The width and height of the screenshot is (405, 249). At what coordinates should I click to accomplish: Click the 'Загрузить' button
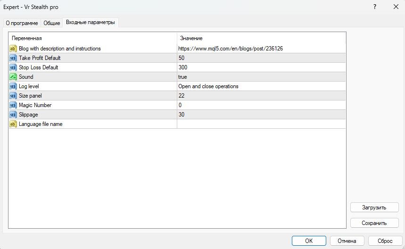click(374, 207)
